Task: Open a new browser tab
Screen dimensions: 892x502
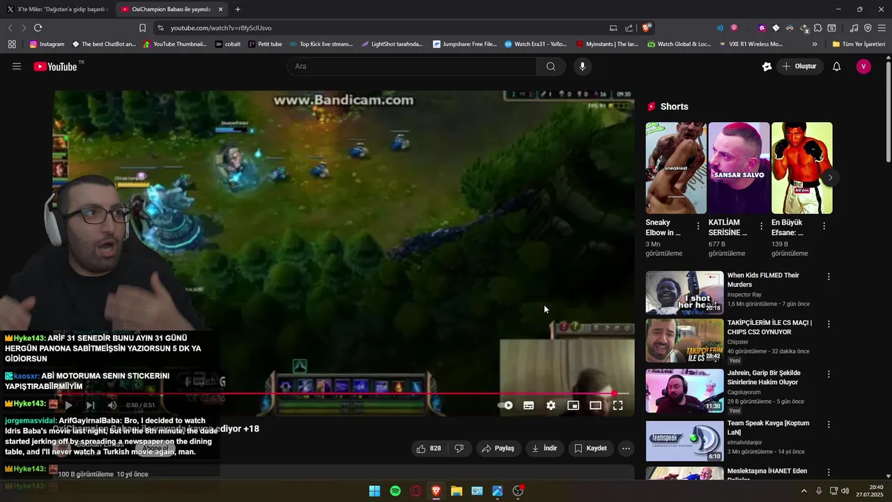Action: [238, 9]
